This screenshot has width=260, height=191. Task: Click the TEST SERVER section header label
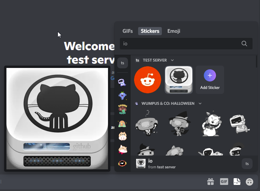tap(155, 60)
